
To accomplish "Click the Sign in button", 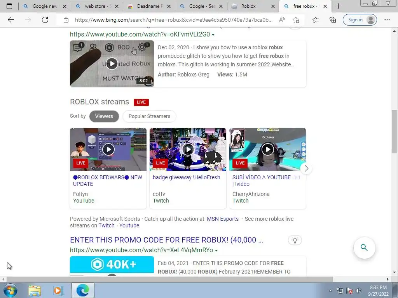I will coord(360,20).
